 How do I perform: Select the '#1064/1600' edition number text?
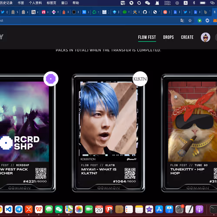tap(125, 181)
